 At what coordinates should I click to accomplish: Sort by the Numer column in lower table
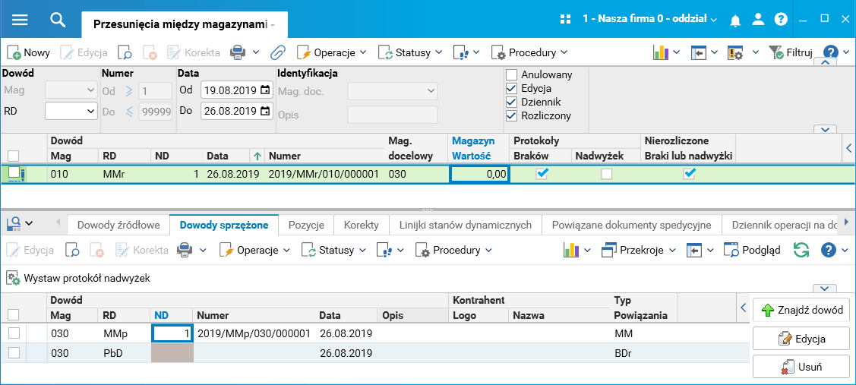[213, 315]
